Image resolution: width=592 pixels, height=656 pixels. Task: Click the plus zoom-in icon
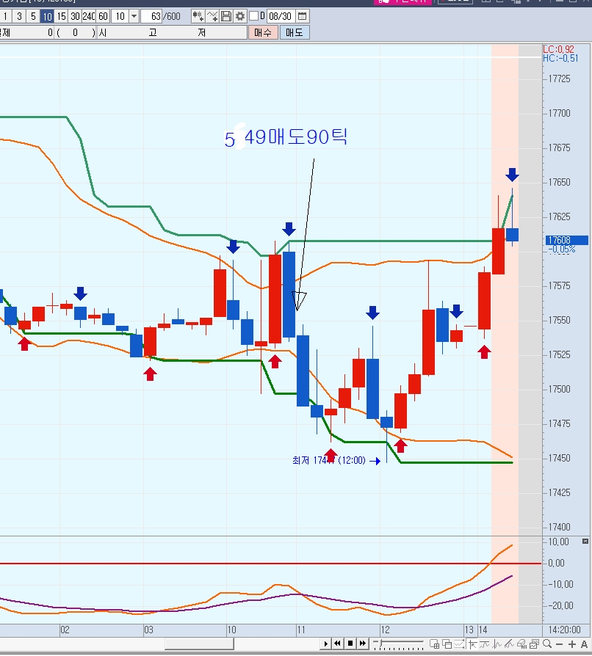(x=572, y=644)
